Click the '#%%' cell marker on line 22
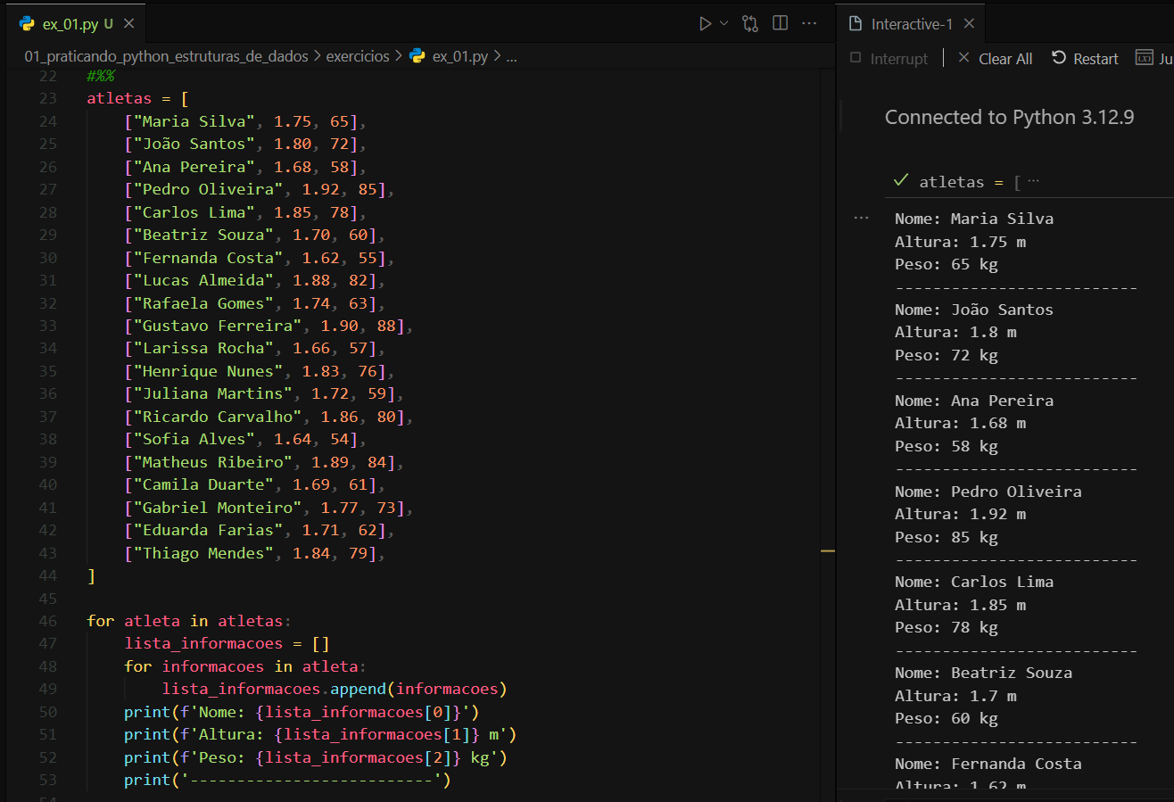1174x802 pixels. coord(100,76)
